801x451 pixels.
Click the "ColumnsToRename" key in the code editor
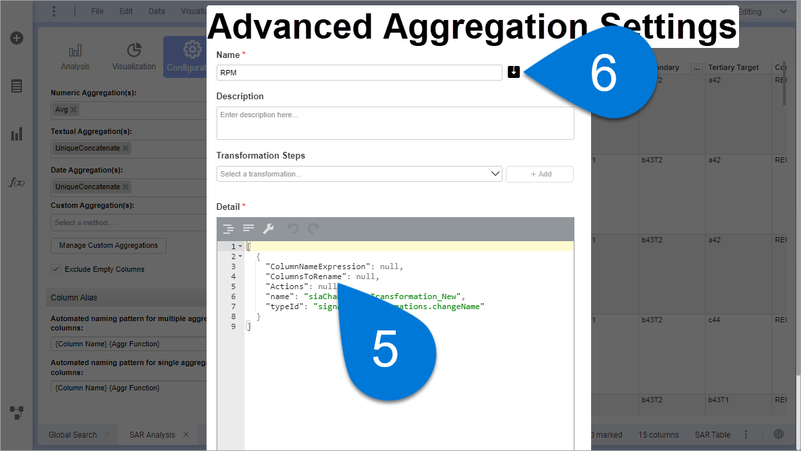tap(306, 276)
